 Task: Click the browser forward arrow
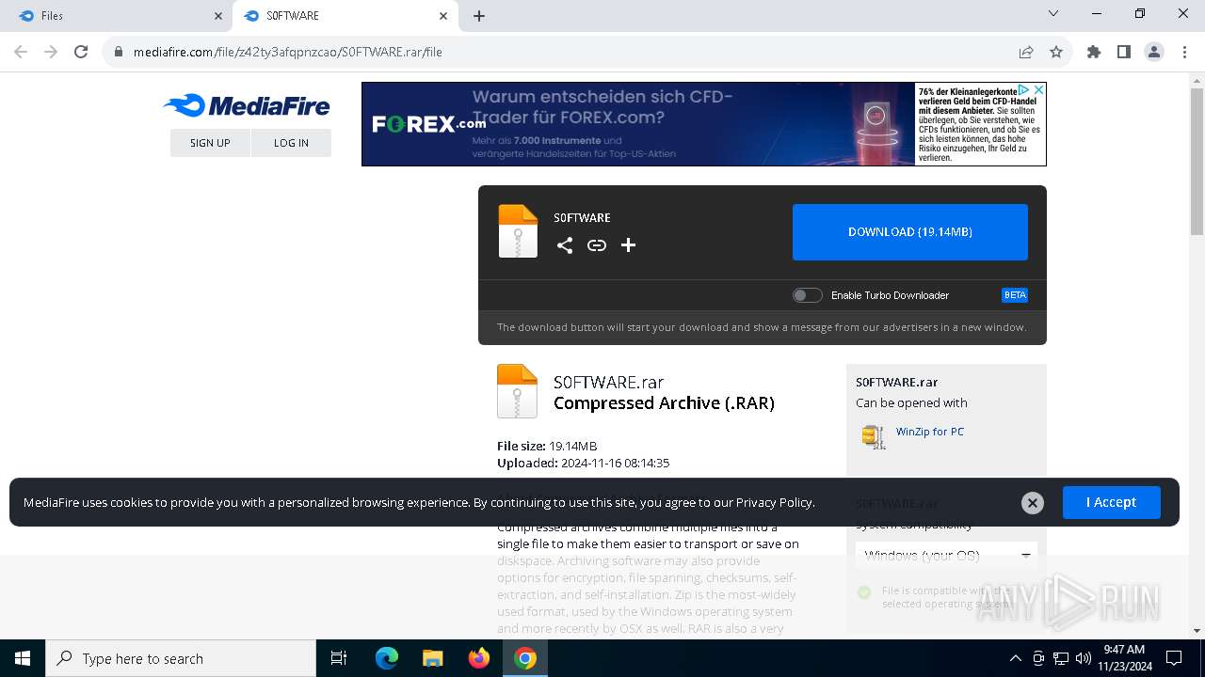51,52
